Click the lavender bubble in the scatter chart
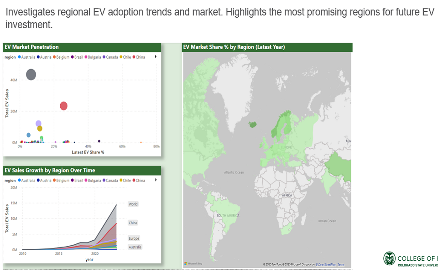The width and height of the screenshot is (438, 273). click(38, 123)
